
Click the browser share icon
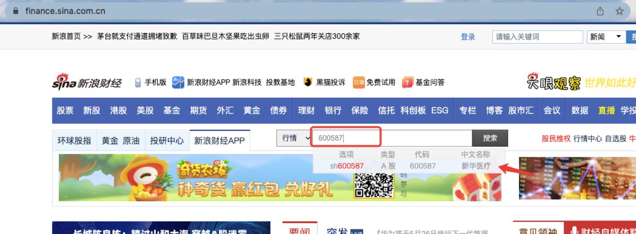click(600, 11)
